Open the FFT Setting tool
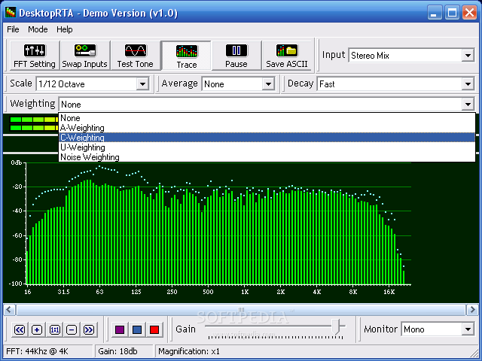The image size is (482, 361). [35, 56]
